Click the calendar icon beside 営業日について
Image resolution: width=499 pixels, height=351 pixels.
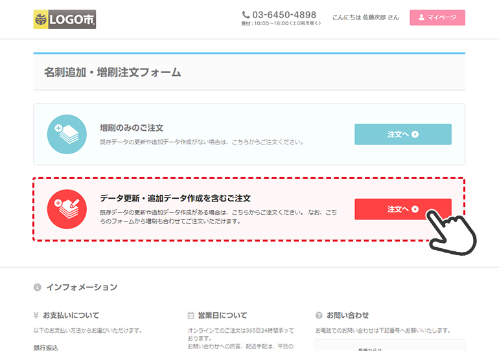point(191,315)
